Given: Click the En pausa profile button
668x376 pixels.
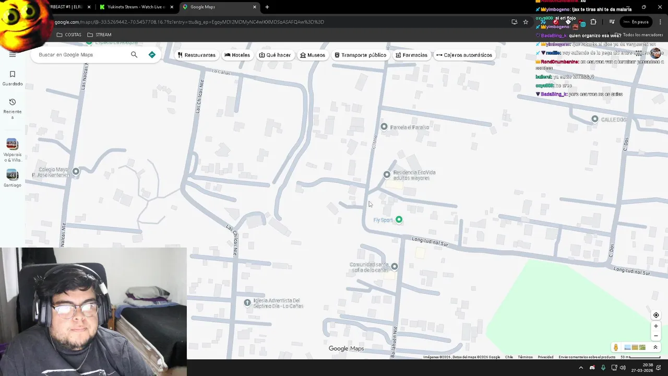Looking at the screenshot, I should tap(636, 22).
